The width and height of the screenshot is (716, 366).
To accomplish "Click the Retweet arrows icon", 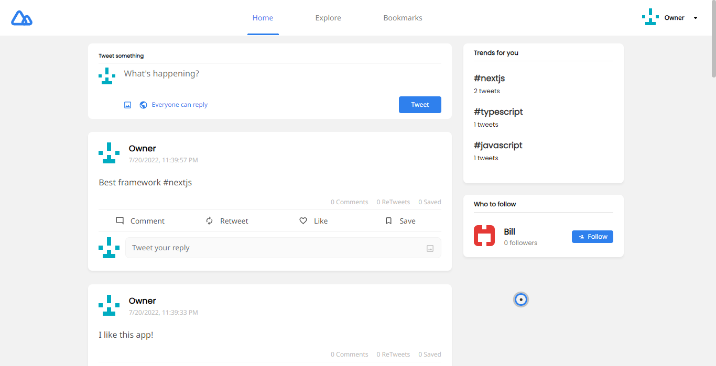I will coord(210,221).
